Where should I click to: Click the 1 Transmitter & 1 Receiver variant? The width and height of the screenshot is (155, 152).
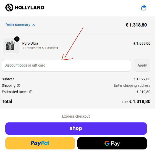tap(40, 48)
